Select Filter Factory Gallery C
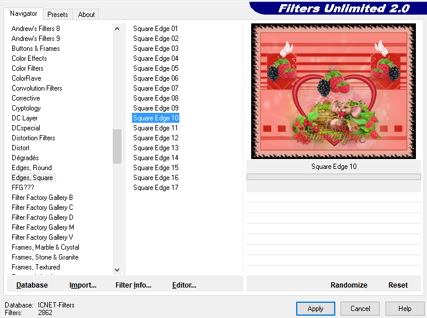The image size is (427, 318). (x=42, y=208)
